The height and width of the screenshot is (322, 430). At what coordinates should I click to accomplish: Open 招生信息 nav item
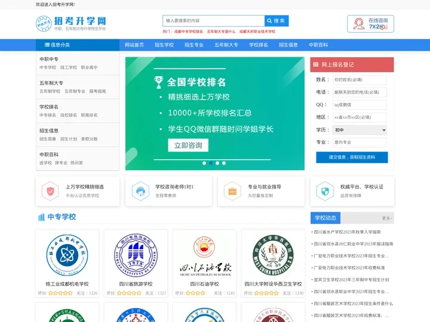(288, 45)
